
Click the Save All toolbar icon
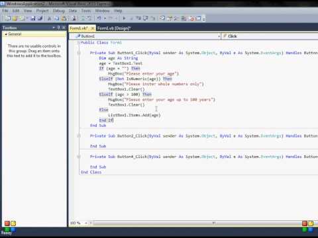pyautogui.click(x=40, y=19)
